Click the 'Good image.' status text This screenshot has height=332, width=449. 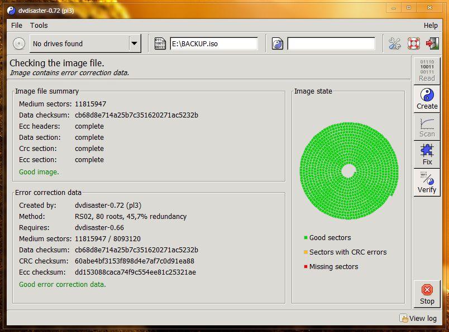click(x=39, y=172)
